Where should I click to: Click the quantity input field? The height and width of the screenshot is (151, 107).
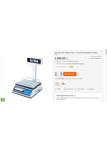click(59, 74)
